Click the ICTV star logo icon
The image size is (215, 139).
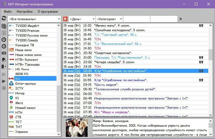click(11, 88)
